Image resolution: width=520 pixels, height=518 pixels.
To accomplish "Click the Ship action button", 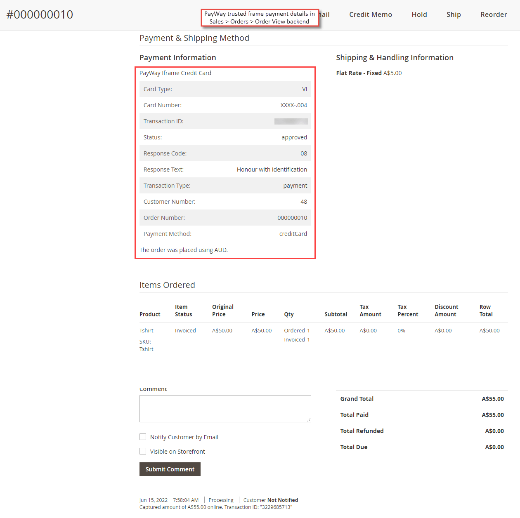I will tap(453, 14).
